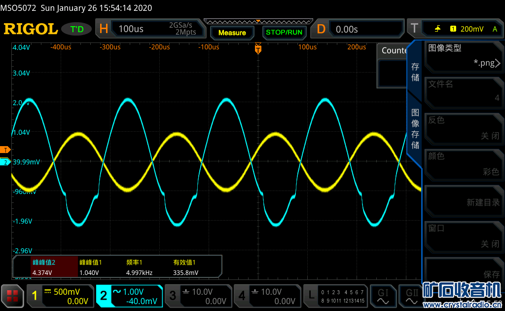Switch to the 存储 side tab
This screenshot has height=311, width=505.
415,72
